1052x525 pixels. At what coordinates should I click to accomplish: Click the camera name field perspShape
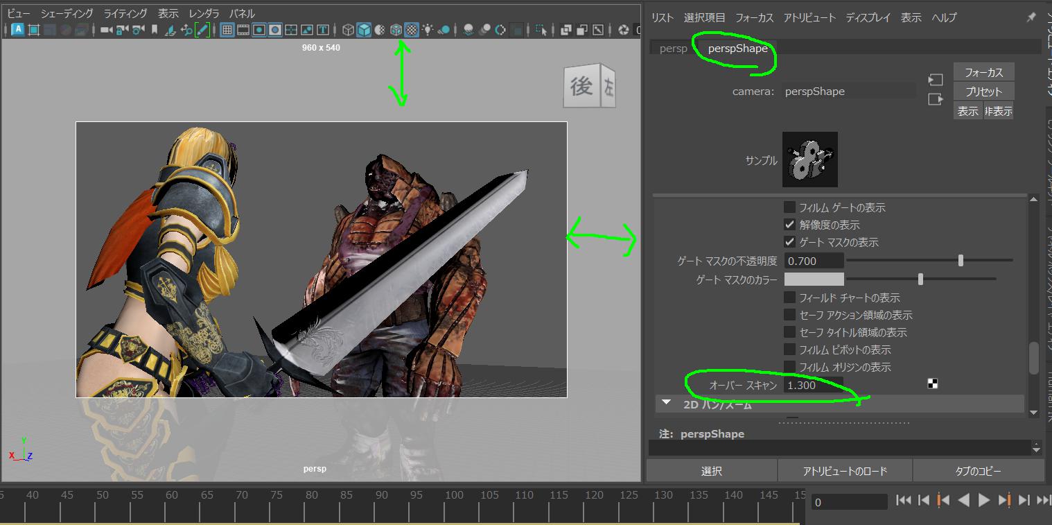[849, 91]
